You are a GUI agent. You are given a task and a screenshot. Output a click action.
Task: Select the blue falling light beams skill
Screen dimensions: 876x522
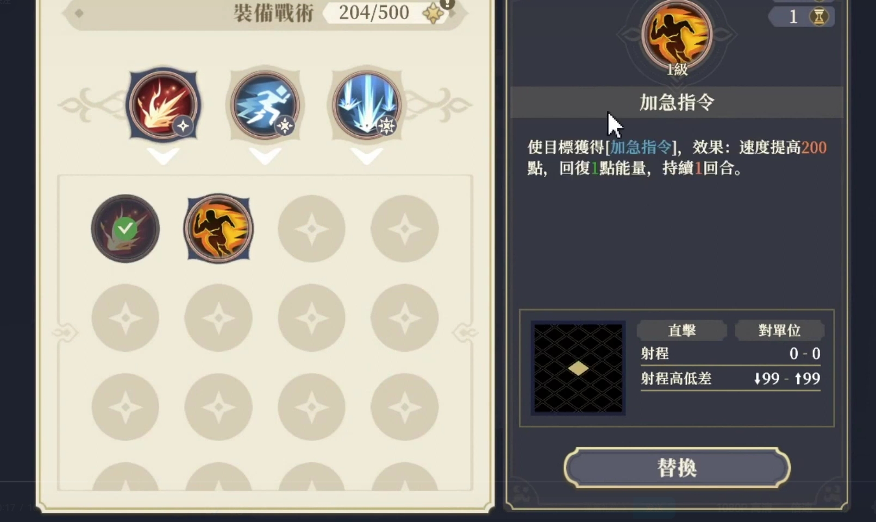pyautogui.click(x=366, y=105)
